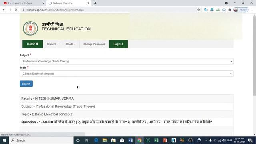Open the media control dropdown in the title bar
Image resolution: width=256 pixels, height=144 pixels.
tap(226, 3)
